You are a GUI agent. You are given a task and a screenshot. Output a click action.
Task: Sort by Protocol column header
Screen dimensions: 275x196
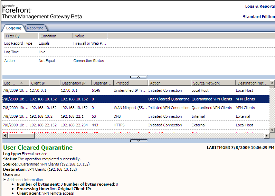coord(131,83)
